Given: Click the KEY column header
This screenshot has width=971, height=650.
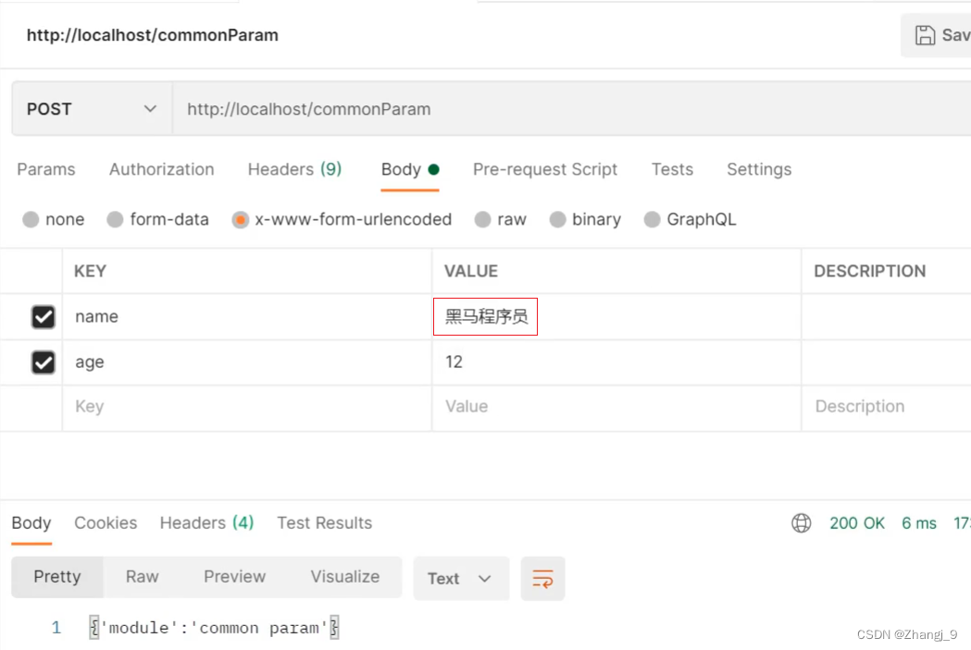Looking at the screenshot, I should coord(91,271).
